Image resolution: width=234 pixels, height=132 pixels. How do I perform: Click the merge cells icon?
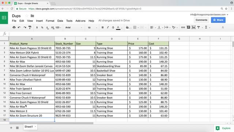[142, 27]
